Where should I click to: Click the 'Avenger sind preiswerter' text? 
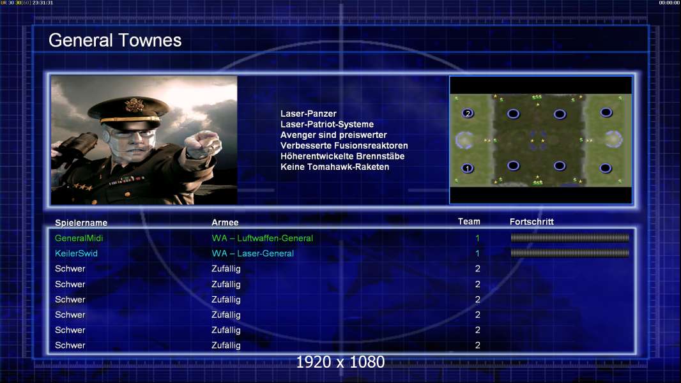point(333,135)
